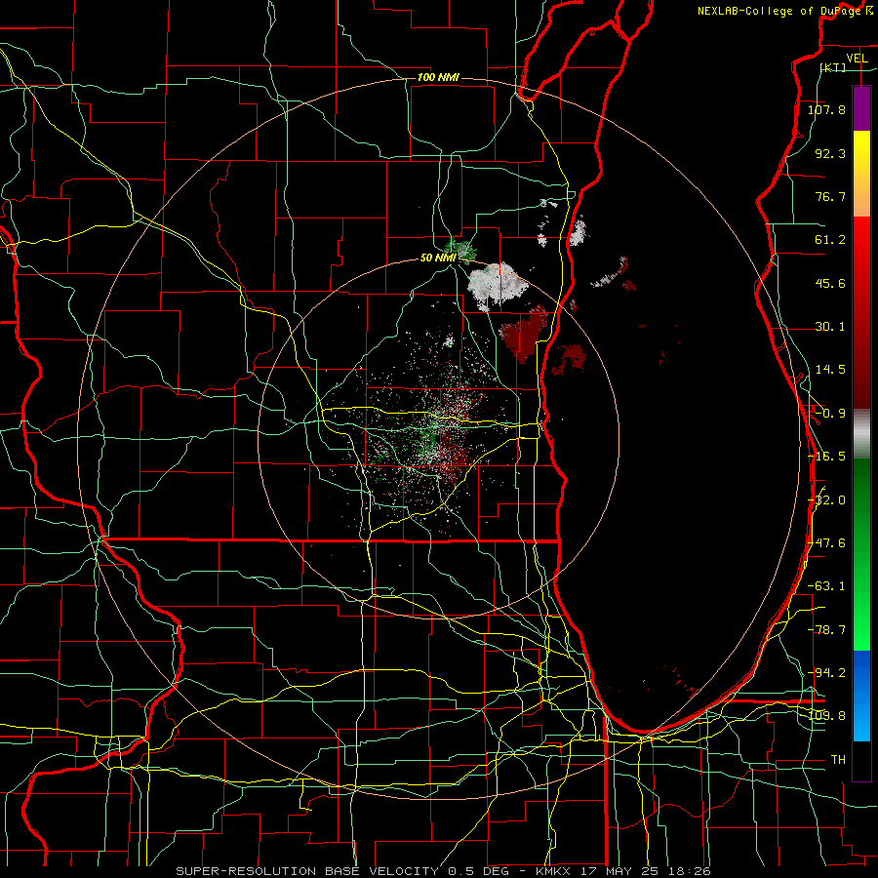The height and width of the screenshot is (878, 878).
Task: Click the VEL legend heading
Action: click(x=857, y=59)
